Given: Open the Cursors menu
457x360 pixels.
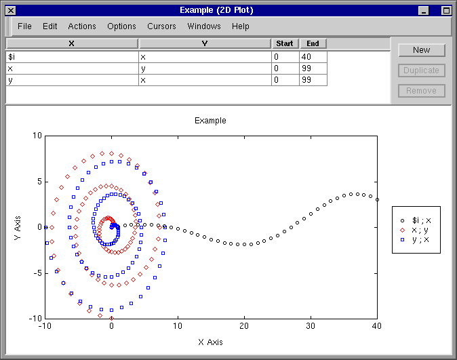Looking at the screenshot, I should tap(161, 26).
